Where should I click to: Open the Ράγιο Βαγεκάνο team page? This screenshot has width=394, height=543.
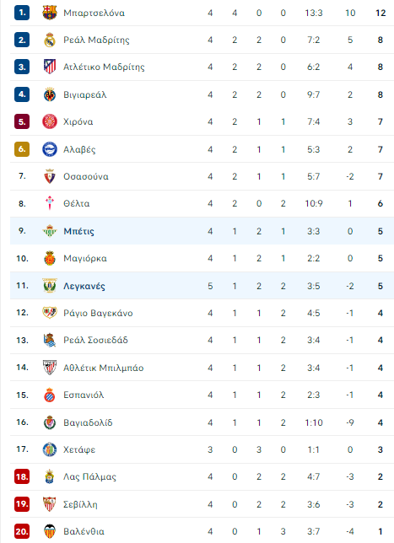click(98, 313)
